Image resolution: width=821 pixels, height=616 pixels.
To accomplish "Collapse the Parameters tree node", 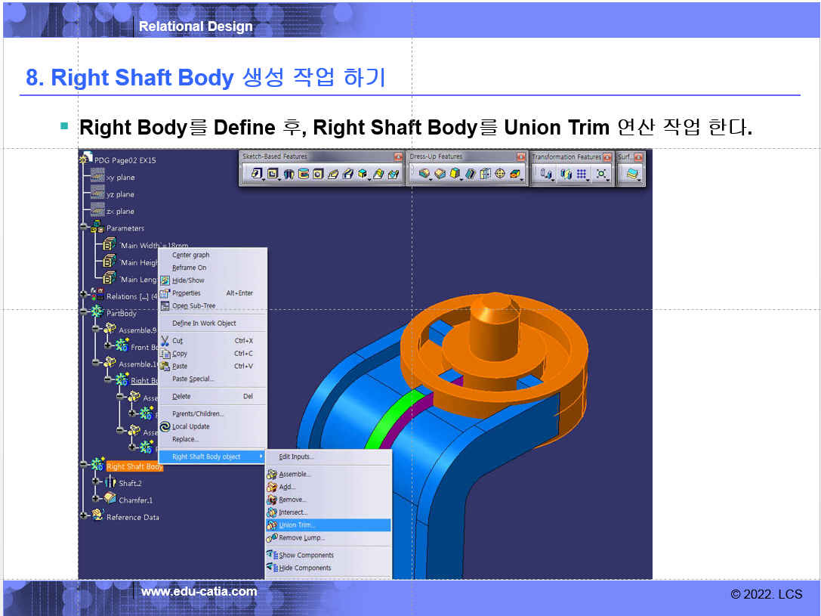I will coord(84,228).
